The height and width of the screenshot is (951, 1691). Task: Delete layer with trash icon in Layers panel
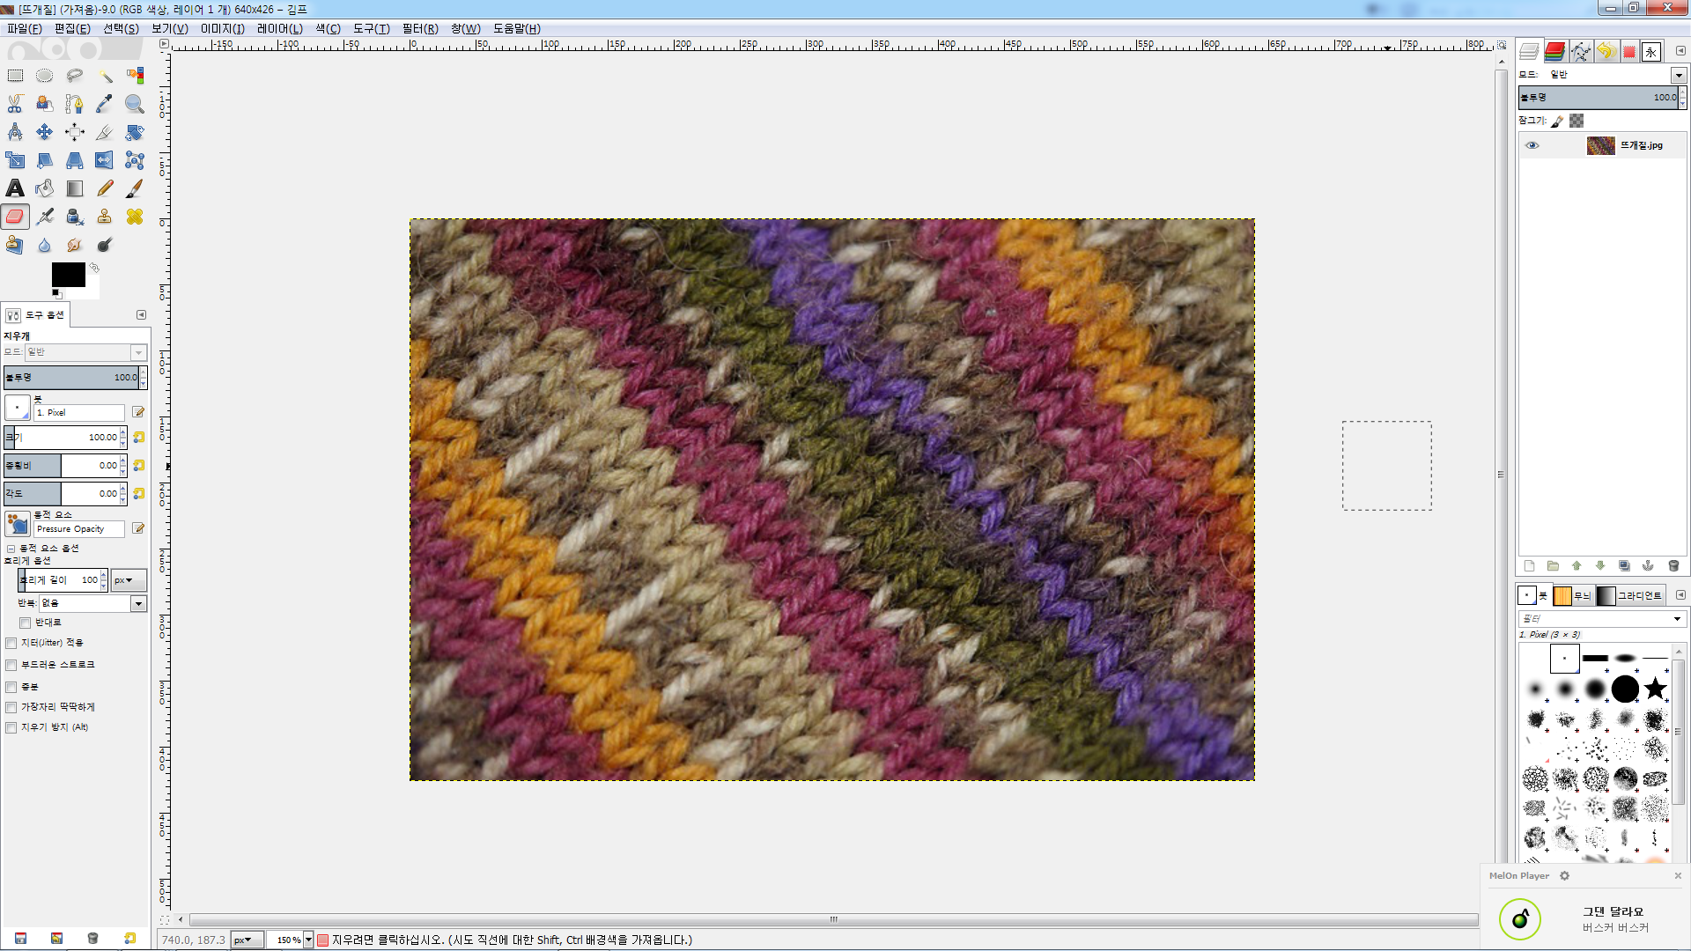(1673, 566)
